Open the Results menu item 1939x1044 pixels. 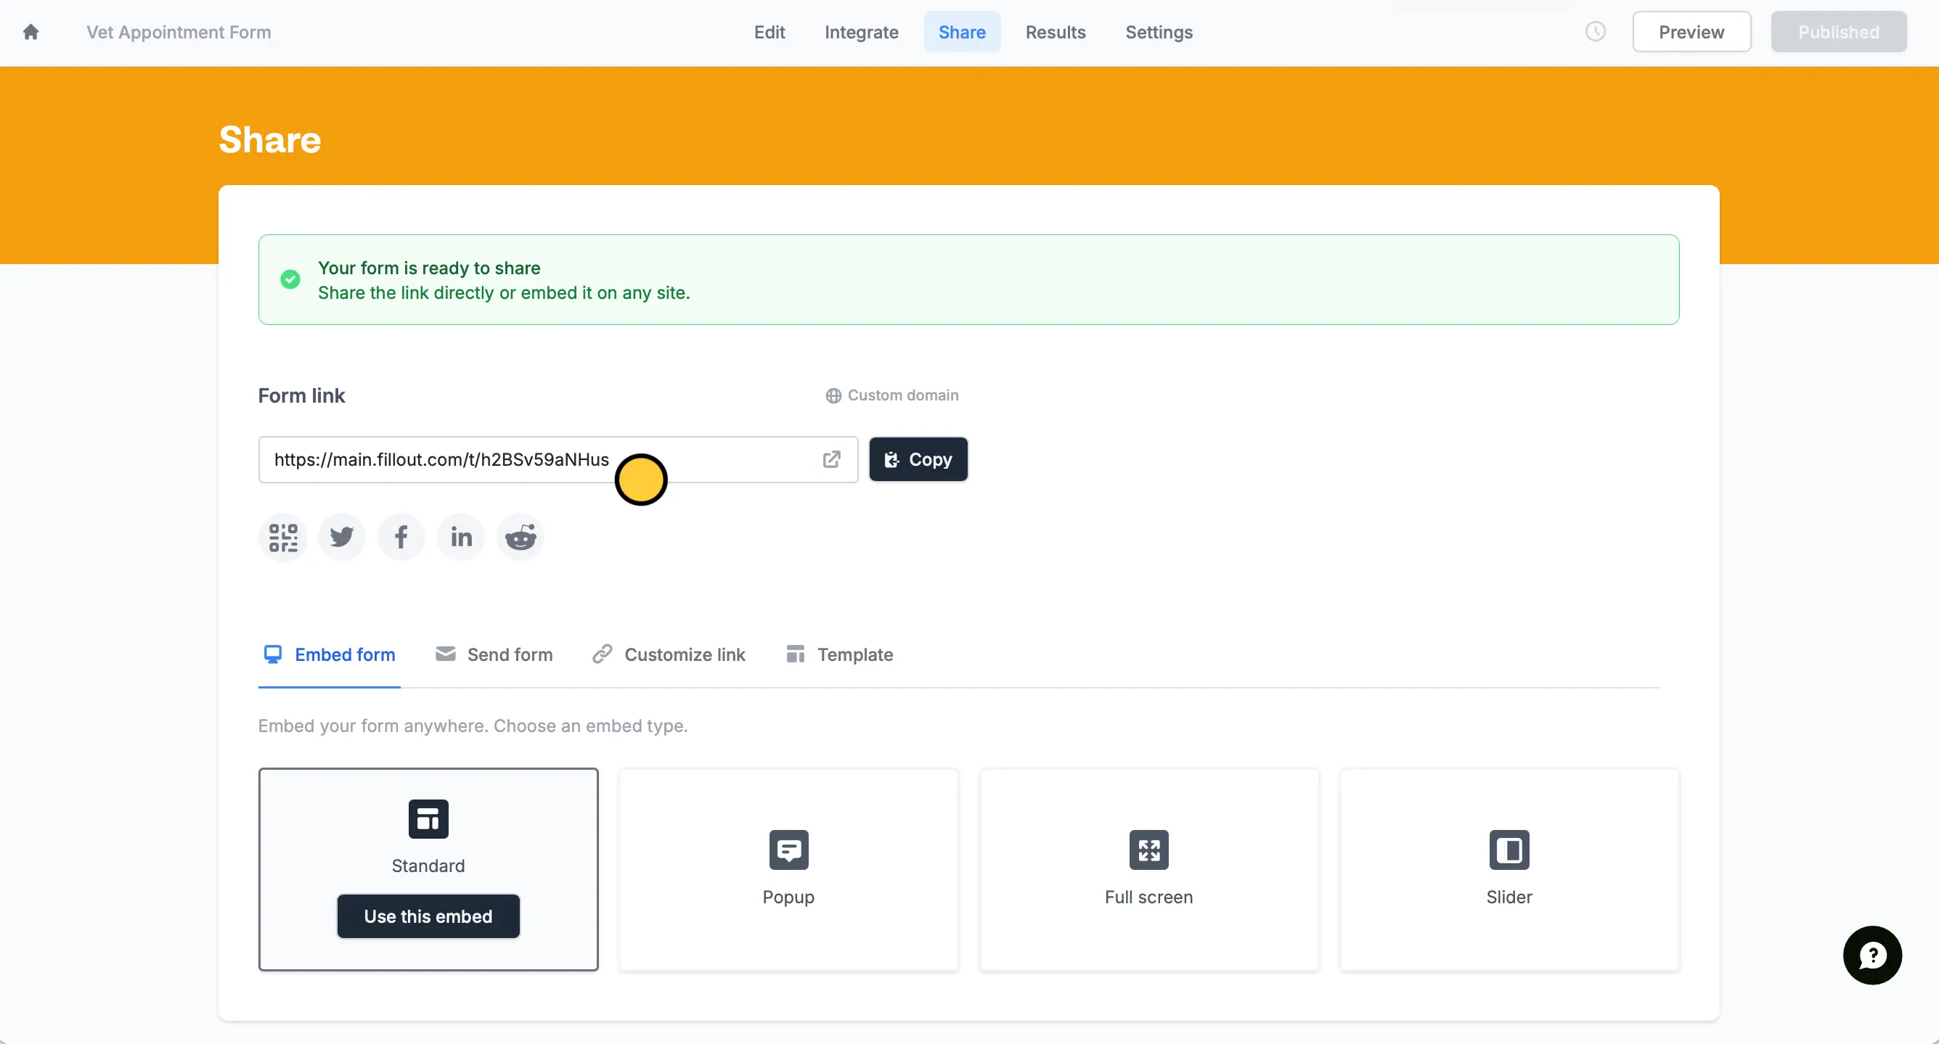coord(1056,33)
